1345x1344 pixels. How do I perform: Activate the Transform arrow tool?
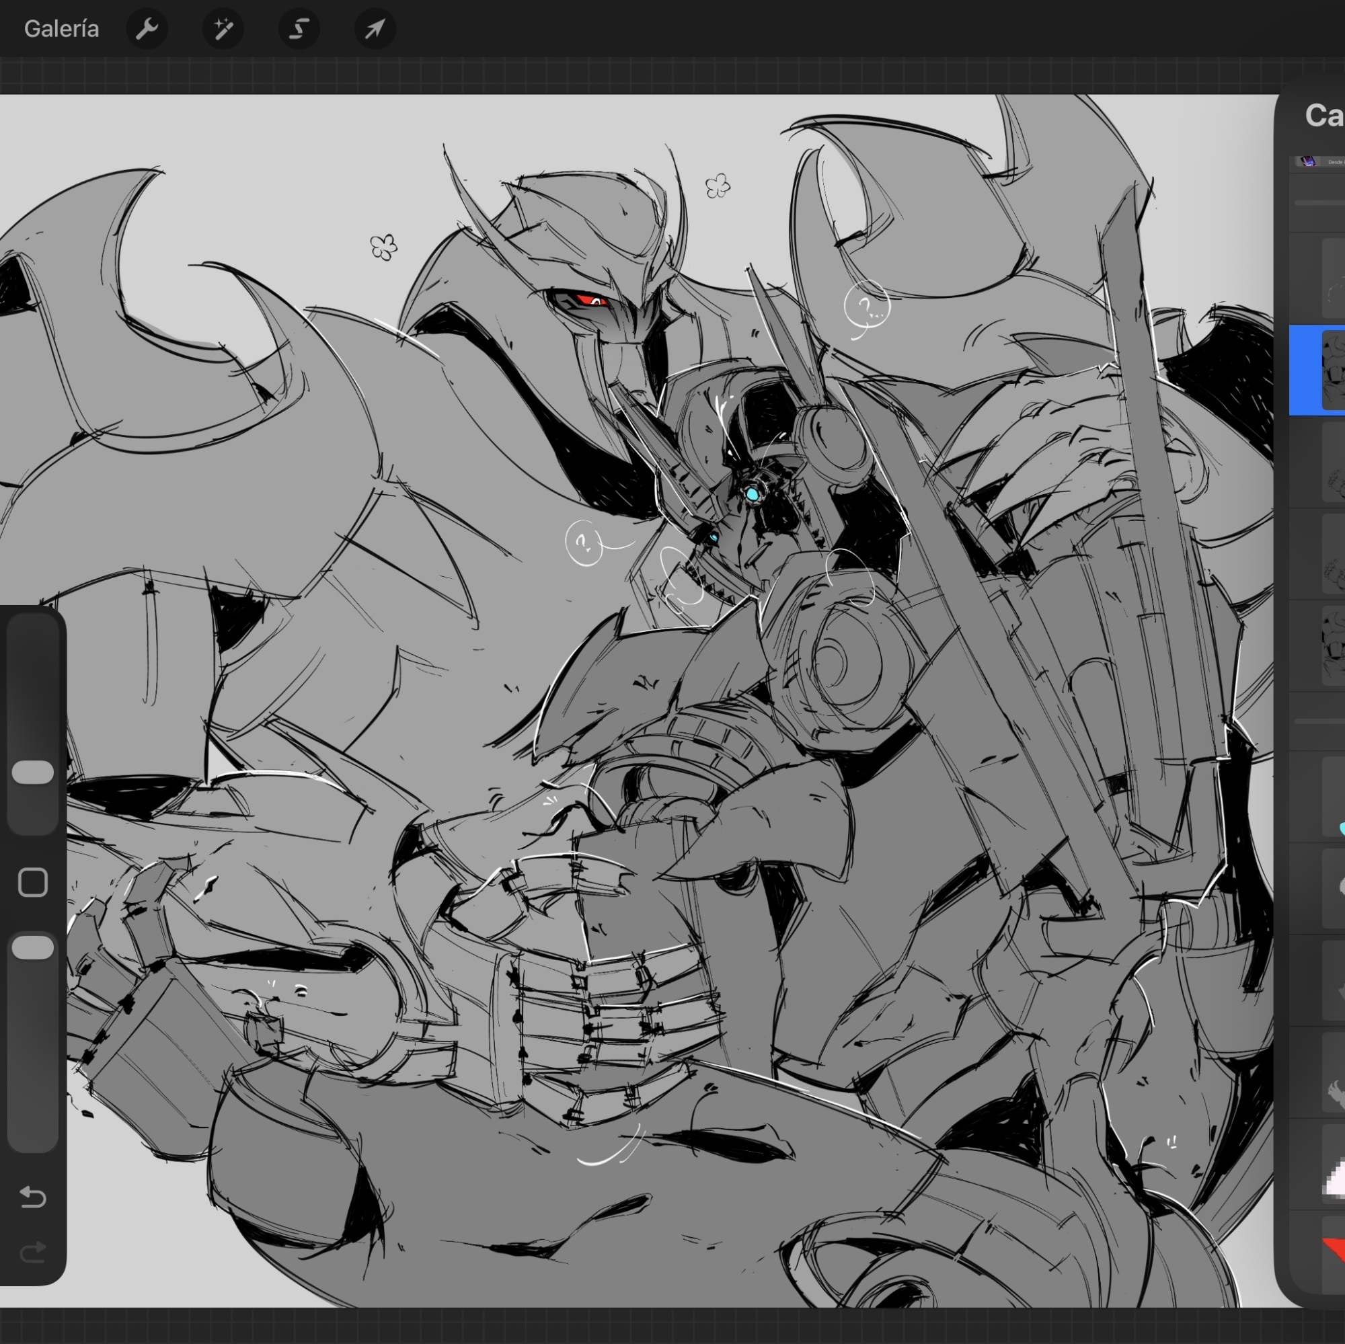point(375,28)
